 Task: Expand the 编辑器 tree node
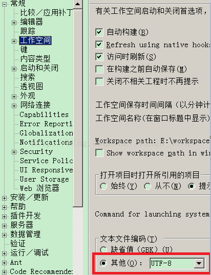[x=14, y=23]
